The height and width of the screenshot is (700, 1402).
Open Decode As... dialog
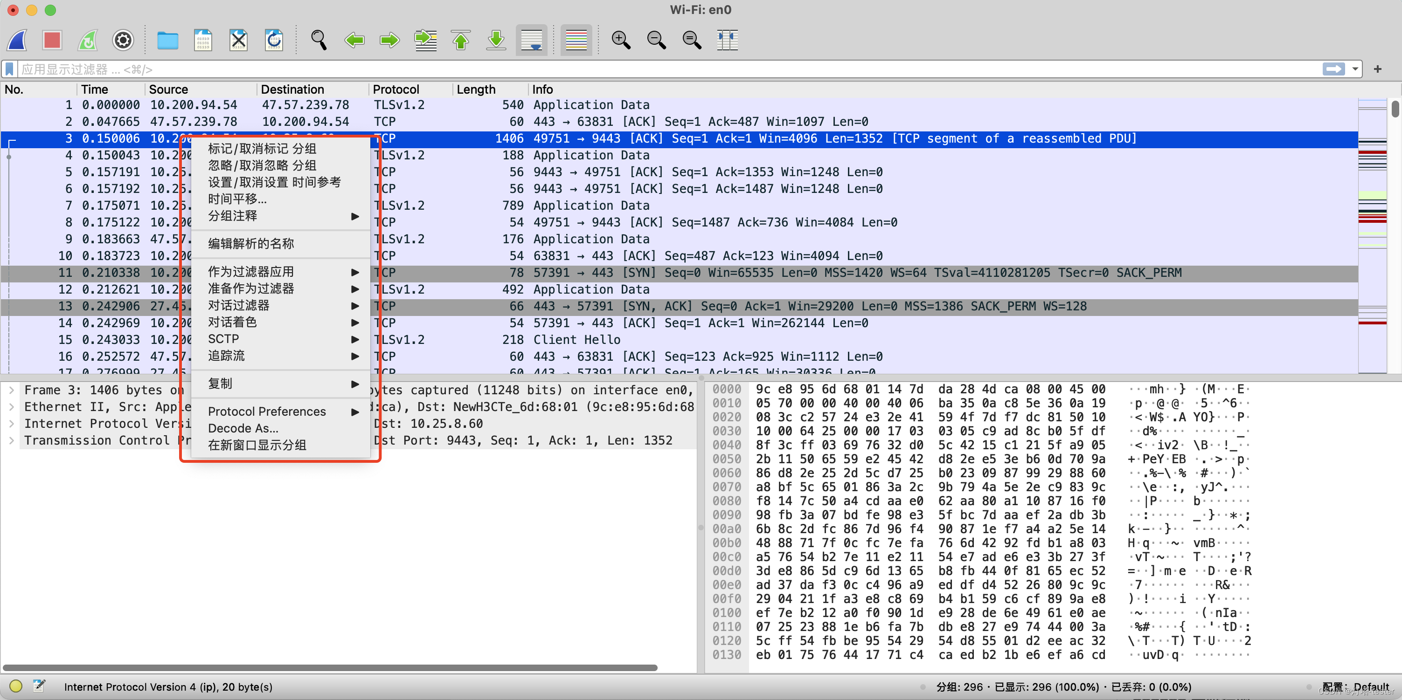pos(281,429)
